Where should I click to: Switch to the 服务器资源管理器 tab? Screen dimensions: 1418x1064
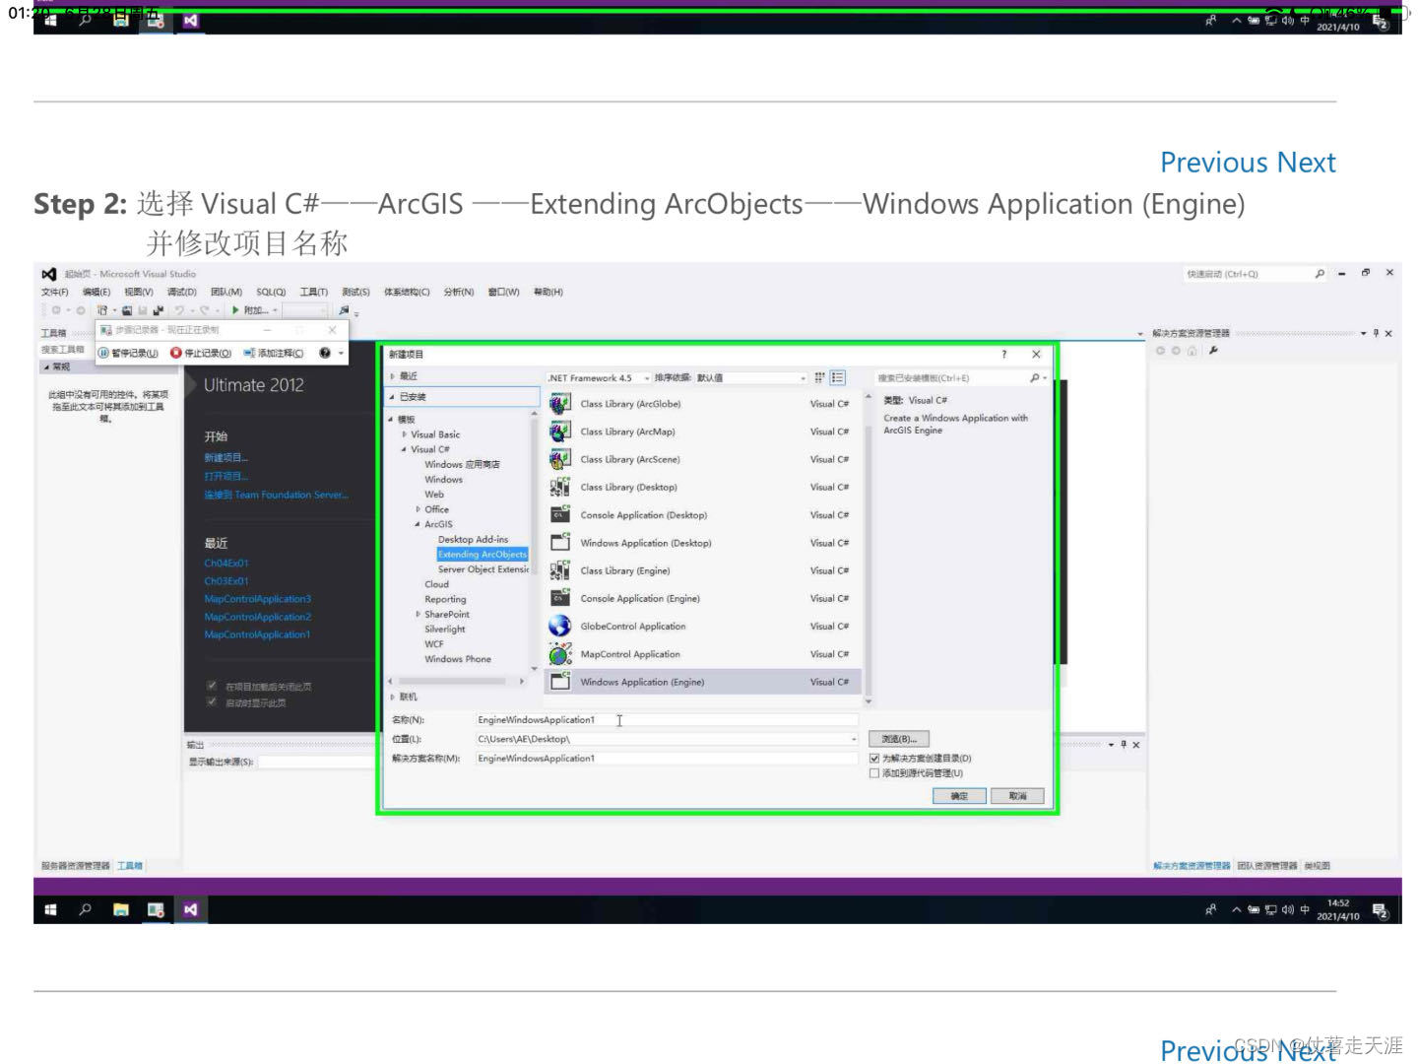click(x=76, y=866)
